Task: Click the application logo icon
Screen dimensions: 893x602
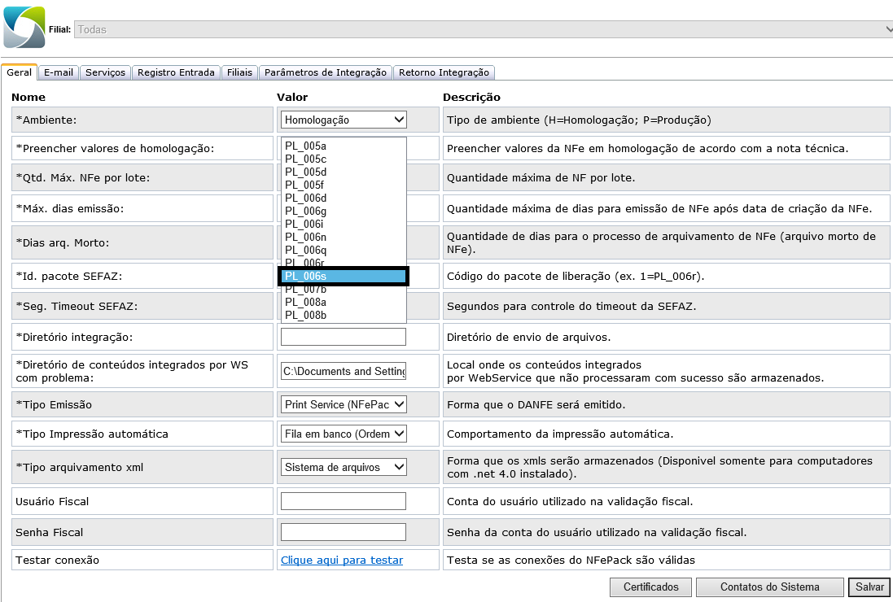Action: tap(24, 28)
